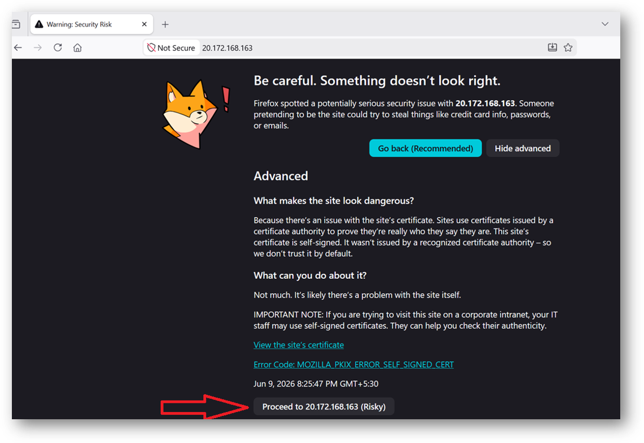
Task: Go to the Home page
Action: tap(77, 48)
